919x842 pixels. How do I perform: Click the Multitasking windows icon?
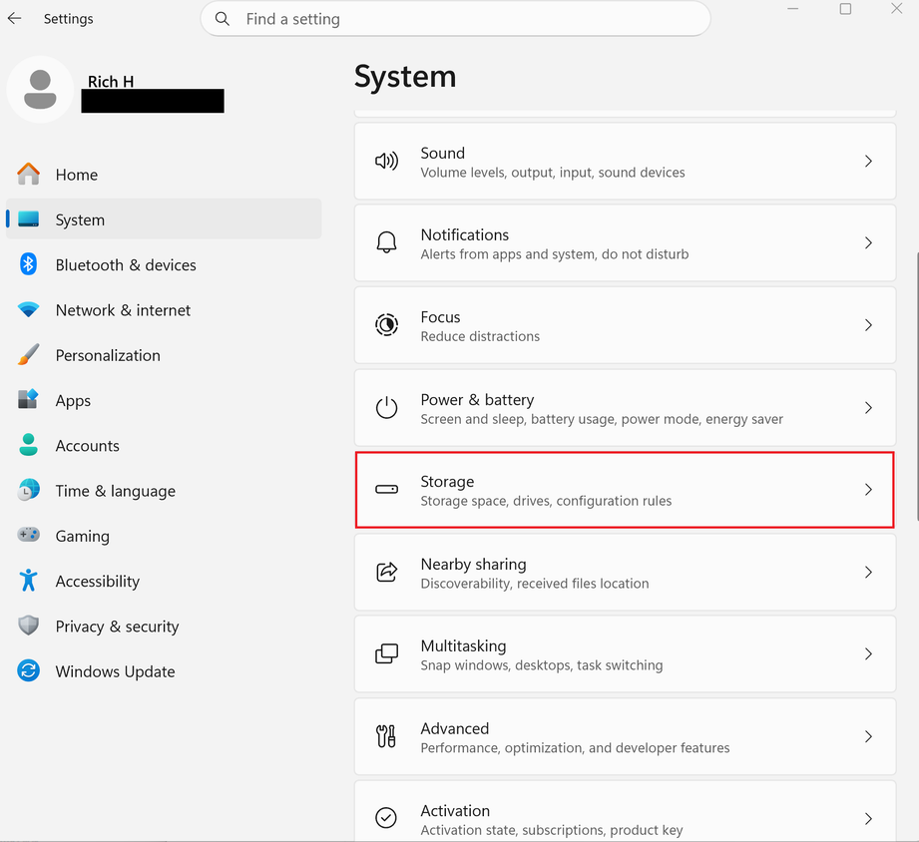(386, 653)
